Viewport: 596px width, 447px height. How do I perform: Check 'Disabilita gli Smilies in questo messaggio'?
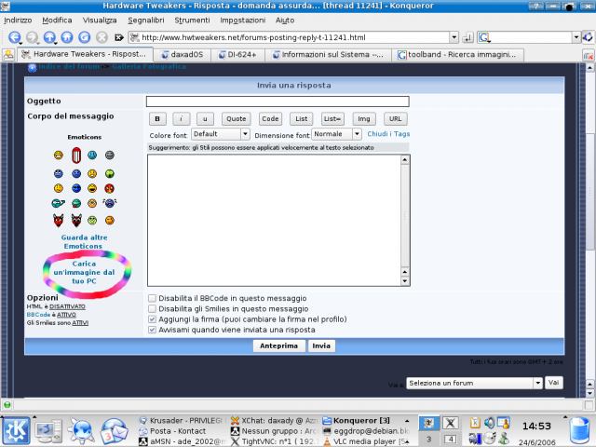pyautogui.click(x=152, y=308)
